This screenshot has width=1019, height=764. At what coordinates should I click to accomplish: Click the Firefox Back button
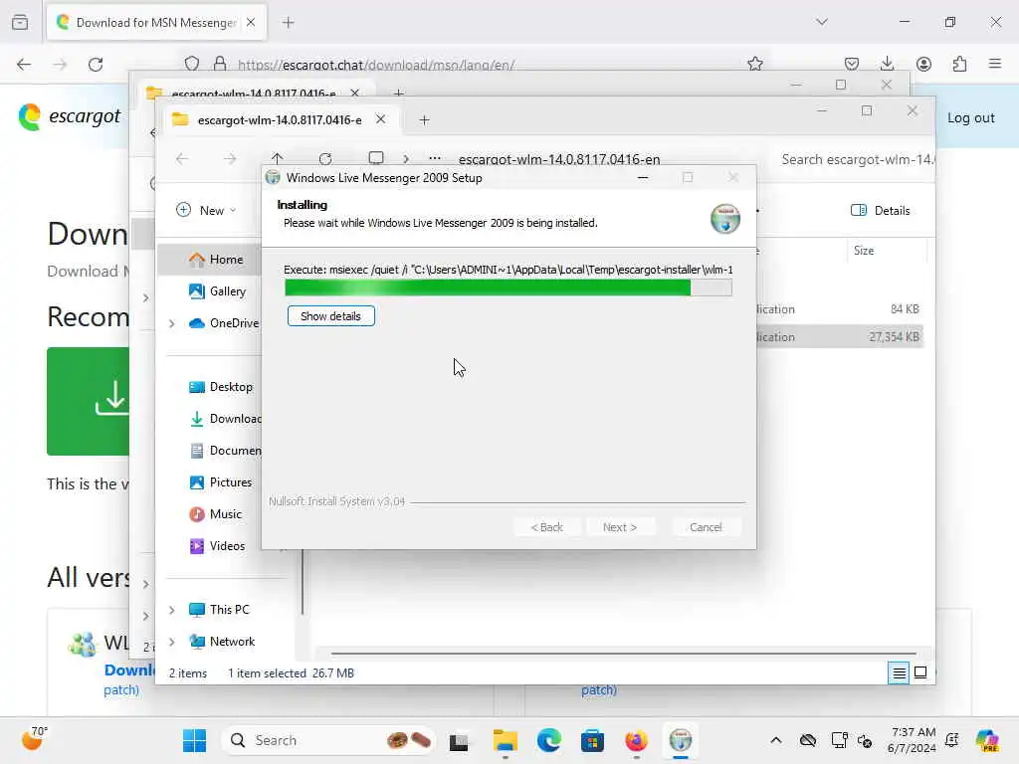(x=24, y=64)
